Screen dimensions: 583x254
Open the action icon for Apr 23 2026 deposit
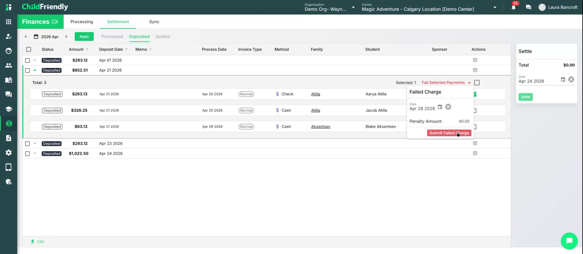pos(475,143)
